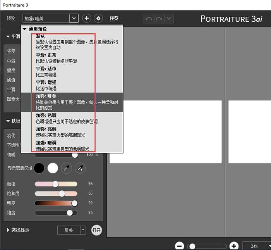This screenshot has height=250, width=271.
Task: Select the 加强: 暗调 preset
Action: click(x=72, y=146)
